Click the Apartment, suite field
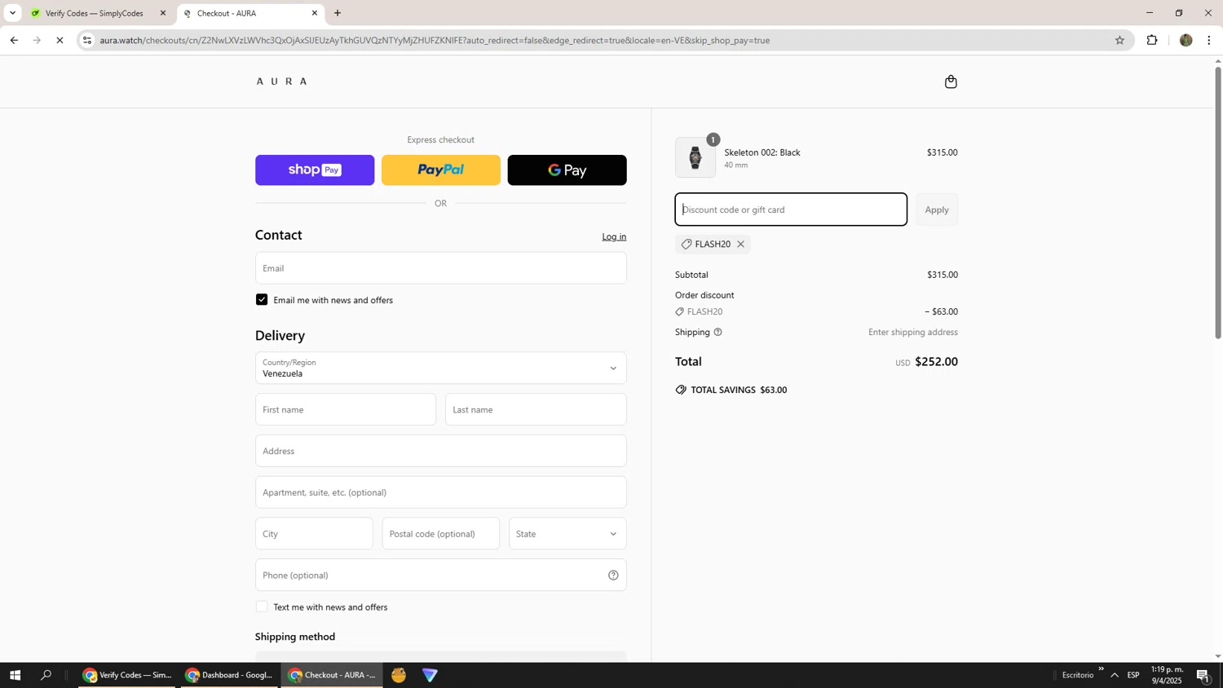The width and height of the screenshot is (1223, 688). click(441, 492)
